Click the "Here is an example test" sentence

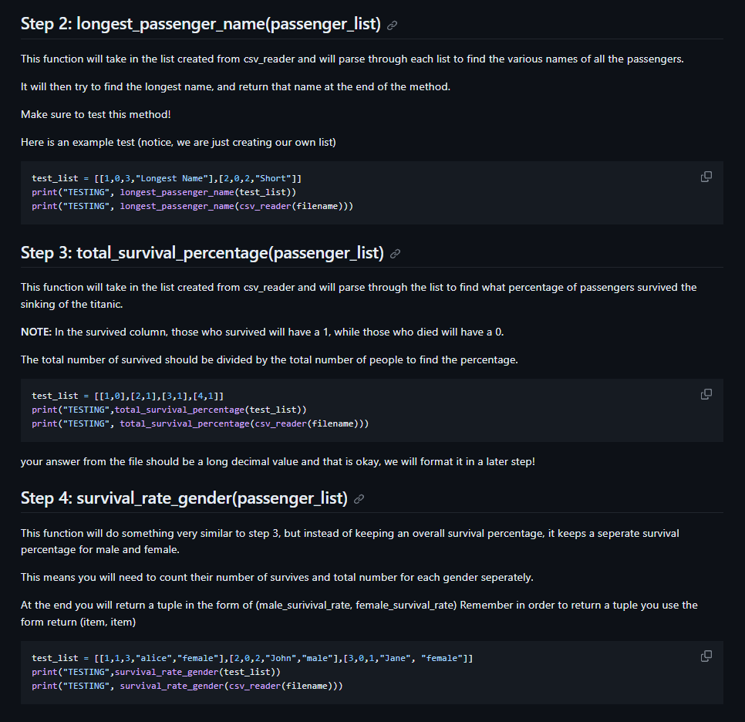[x=178, y=142]
